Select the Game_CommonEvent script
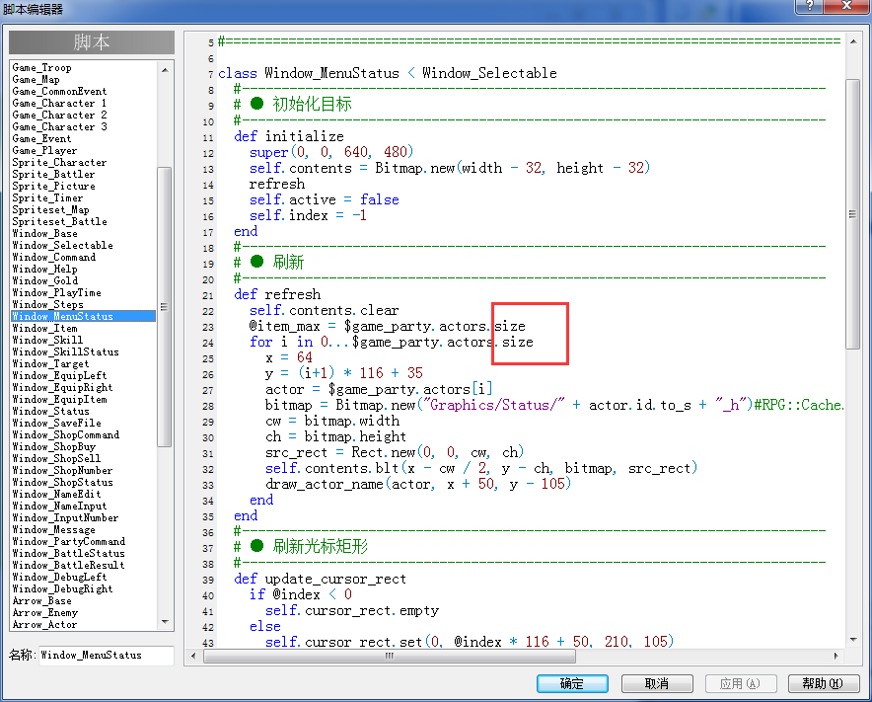The image size is (872, 702). pos(59,91)
